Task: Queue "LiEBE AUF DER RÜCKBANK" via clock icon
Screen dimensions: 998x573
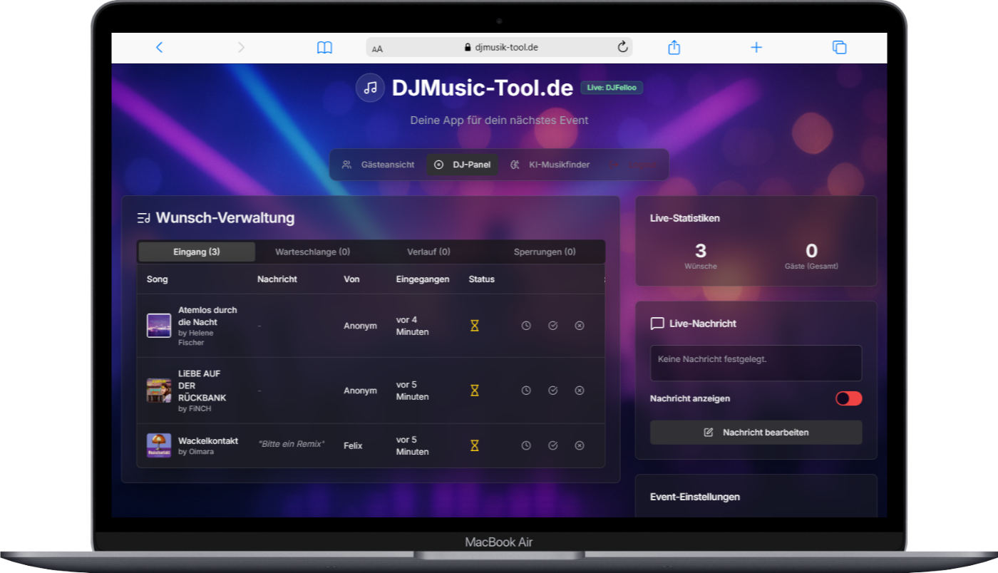Action: point(526,391)
